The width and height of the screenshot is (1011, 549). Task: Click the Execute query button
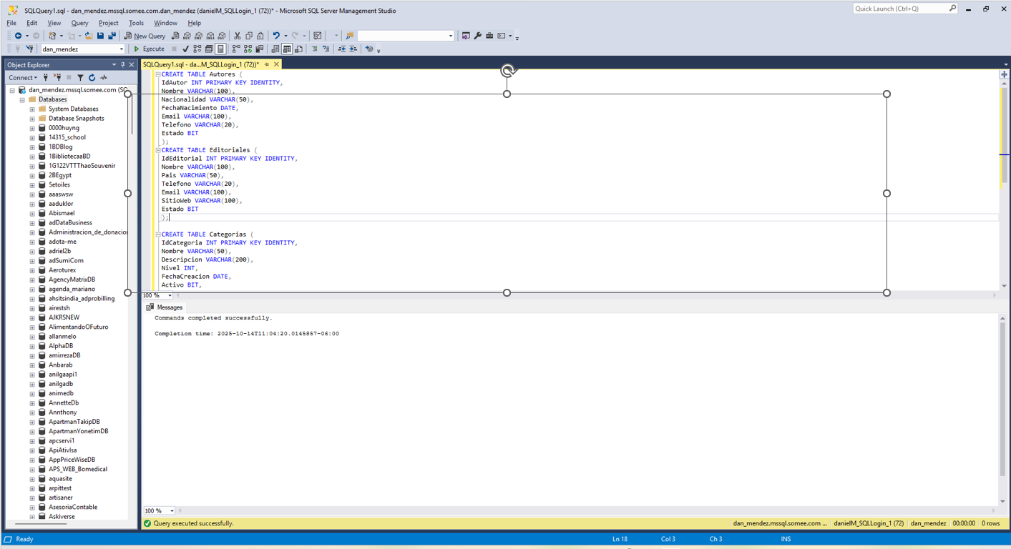click(x=149, y=49)
